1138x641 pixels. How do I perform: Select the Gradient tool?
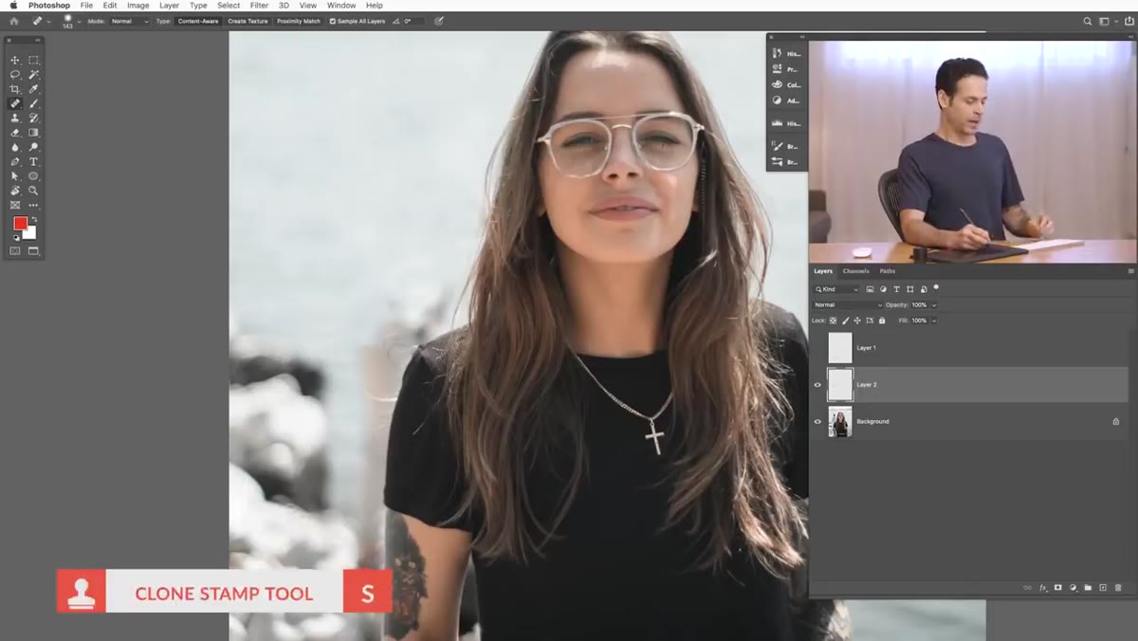coord(33,133)
